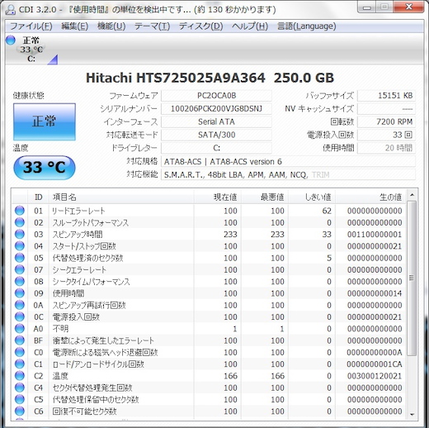Click the 現在値 column header
The width and height of the screenshot is (429, 428).
218,197
